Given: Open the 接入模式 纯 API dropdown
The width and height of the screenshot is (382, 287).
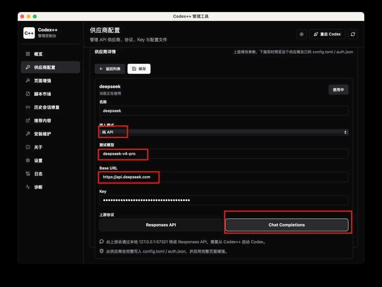Looking at the screenshot, I should click(x=224, y=132).
